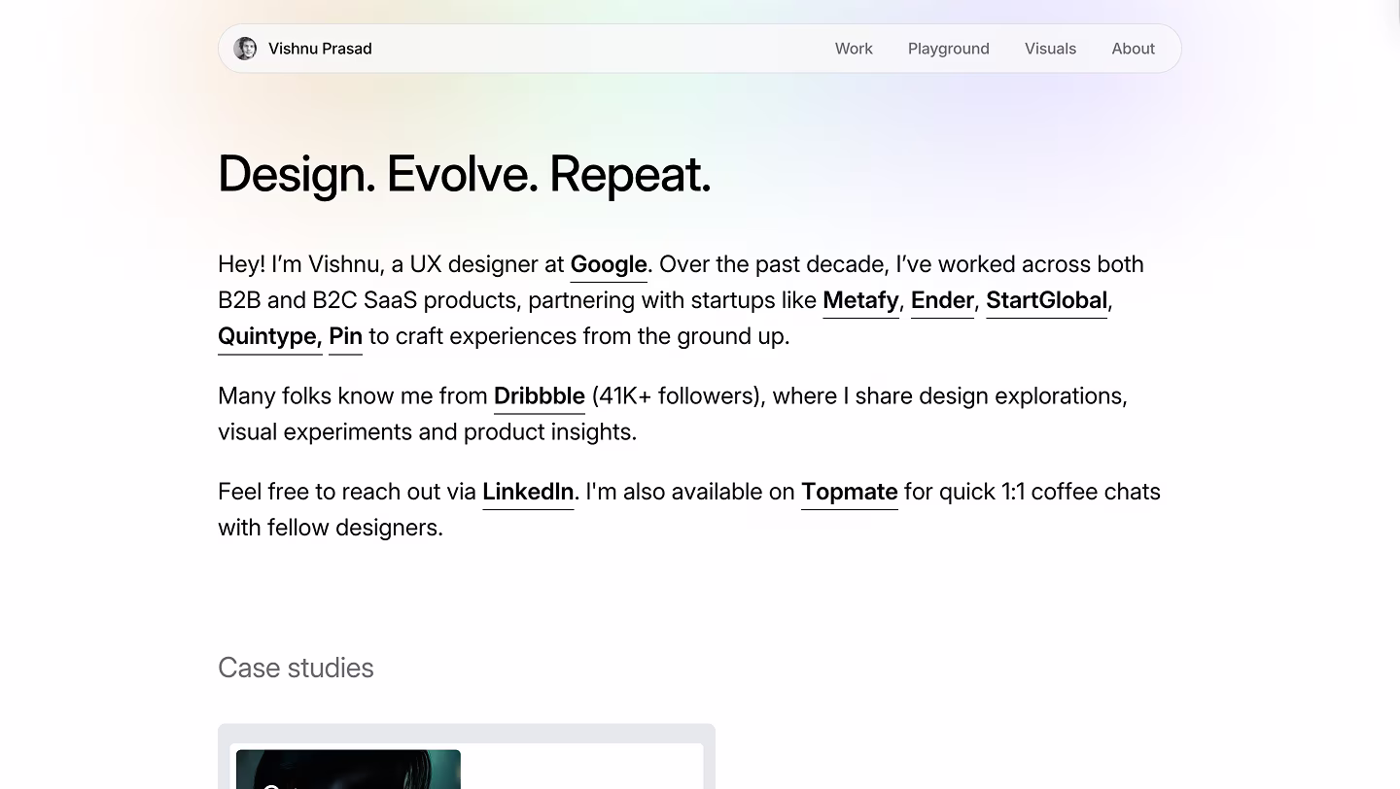Open the Visuals section
Image resolution: width=1400 pixels, height=789 pixels.
[1050, 49]
